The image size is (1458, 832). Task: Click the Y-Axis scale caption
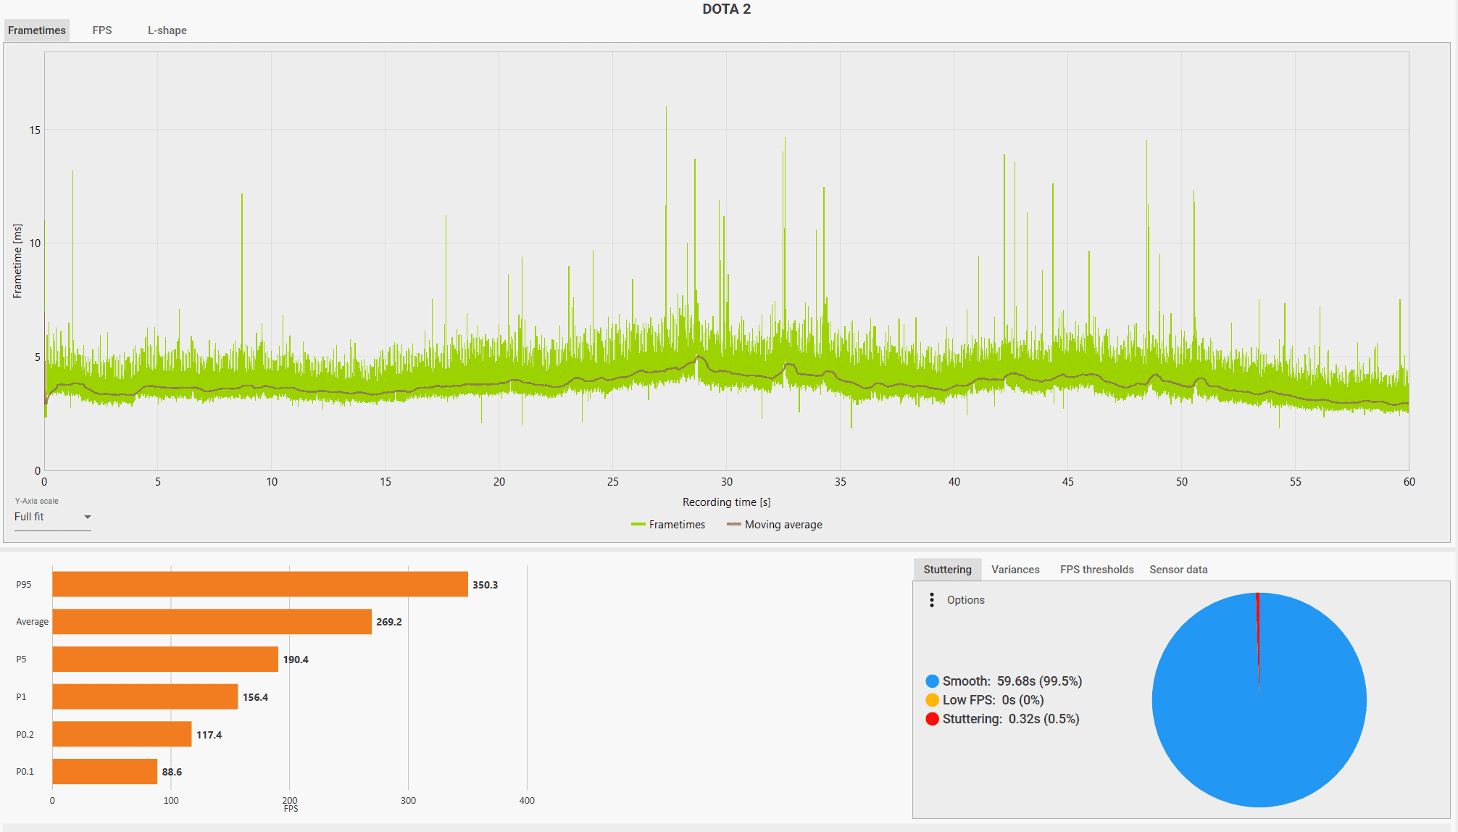tap(37, 501)
